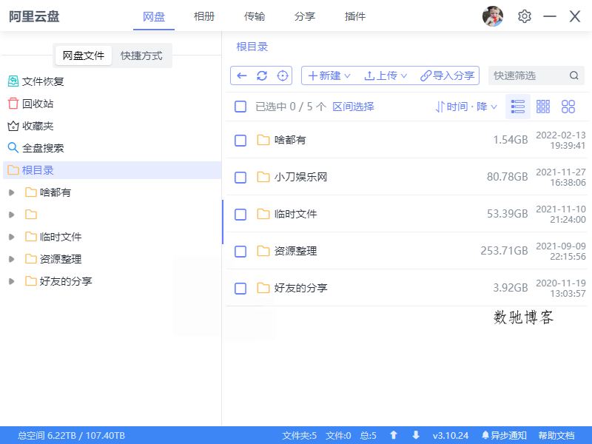Expand 临时文件 in the folder tree
This screenshot has width=592, height=444.
(12, 237)
